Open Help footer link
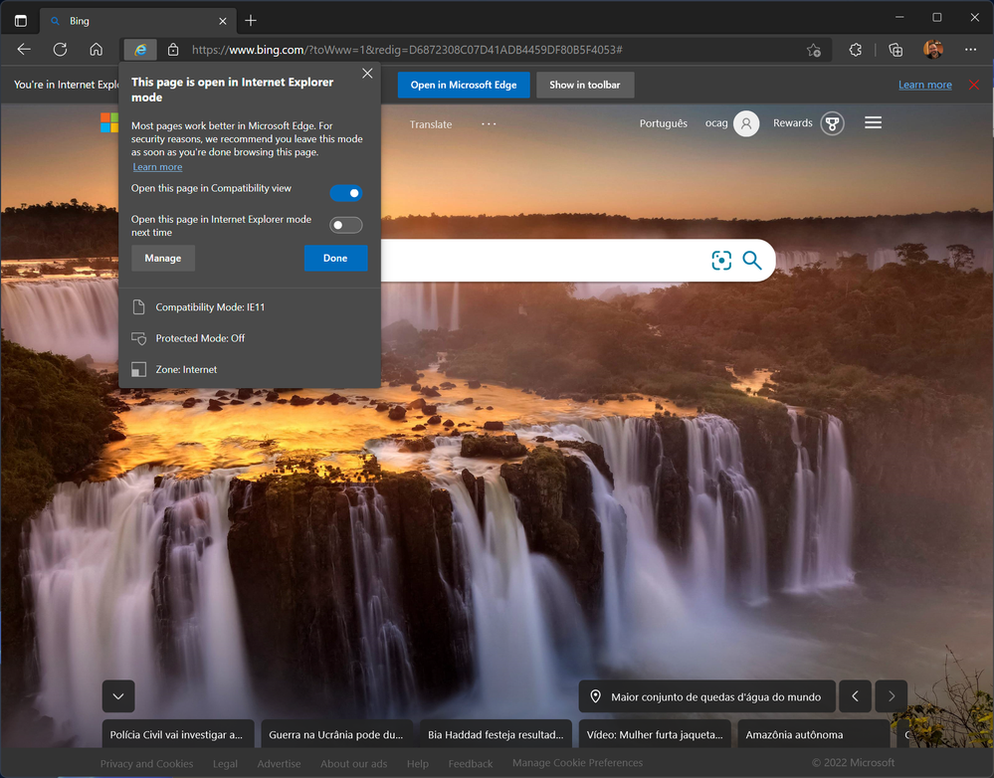The image size is (994, 778). (418, 764)
